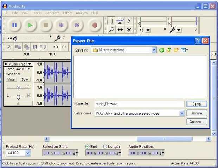Click the Trim audio icon
The image size is (218, 168).
pyautogui.click(x=34, y=47)
